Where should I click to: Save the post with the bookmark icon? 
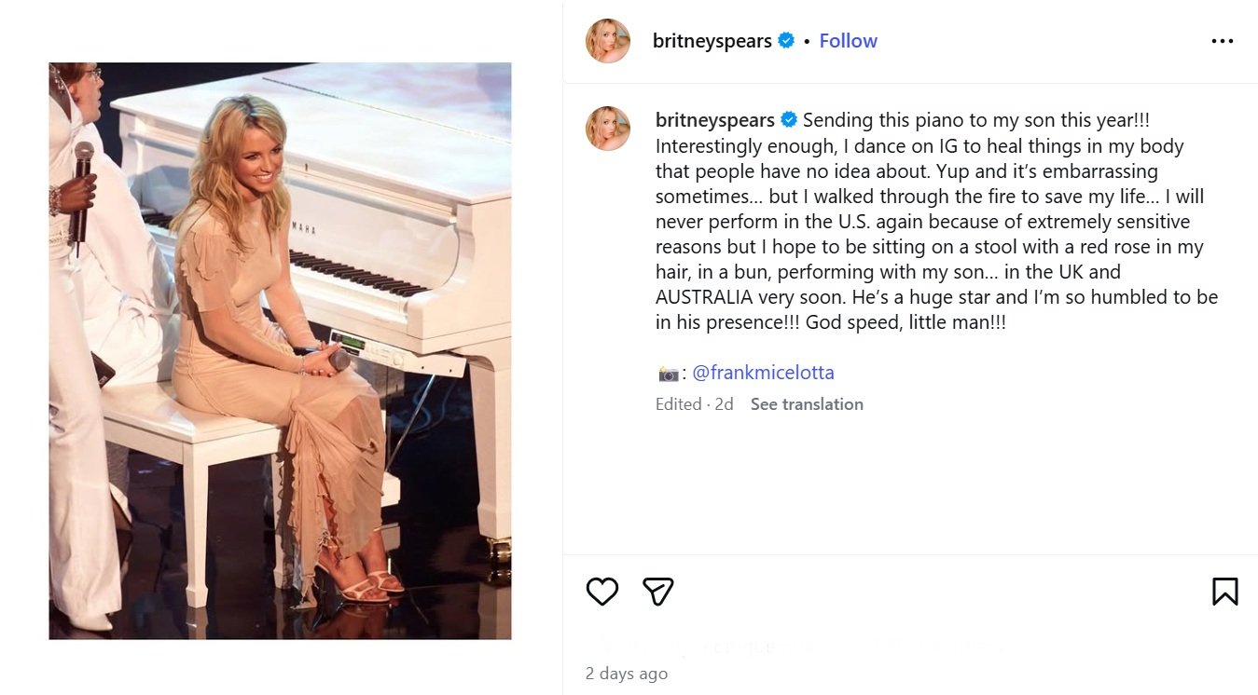click(1224, 591)
